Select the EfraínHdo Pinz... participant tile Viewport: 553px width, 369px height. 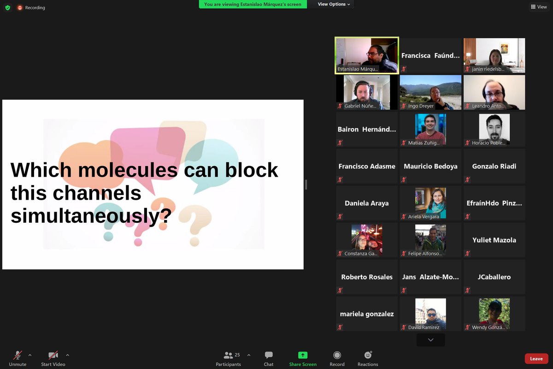[x=494, y=203]
